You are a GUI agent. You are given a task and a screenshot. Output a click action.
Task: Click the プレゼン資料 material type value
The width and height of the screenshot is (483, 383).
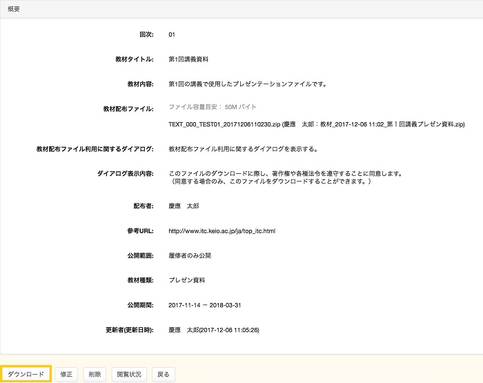(186, 280)
